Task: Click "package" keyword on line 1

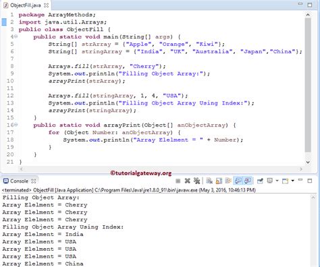Action: click(x=32, y=15)
